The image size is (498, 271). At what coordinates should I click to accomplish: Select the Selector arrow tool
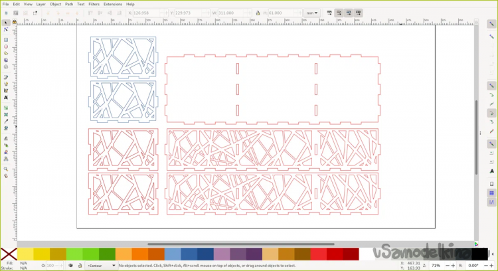6,23
